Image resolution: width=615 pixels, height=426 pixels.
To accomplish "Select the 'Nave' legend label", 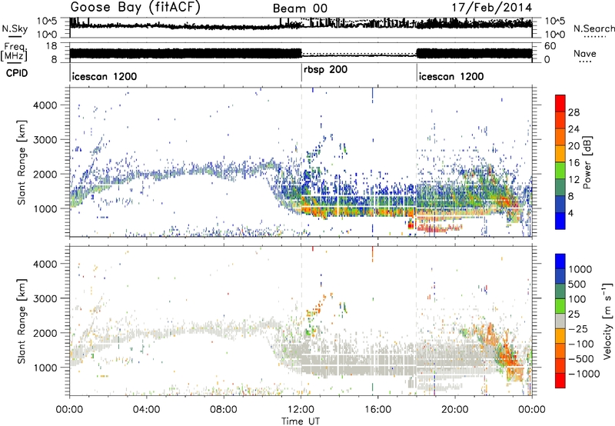I will tap(585, 53).
